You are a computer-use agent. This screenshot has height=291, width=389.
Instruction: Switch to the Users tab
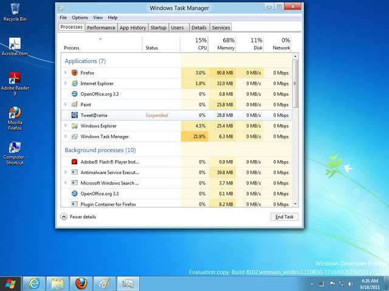pyautogui.click(x=177, y=27)
